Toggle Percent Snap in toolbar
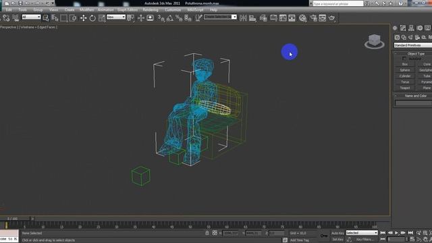 (x=179, y=18)
